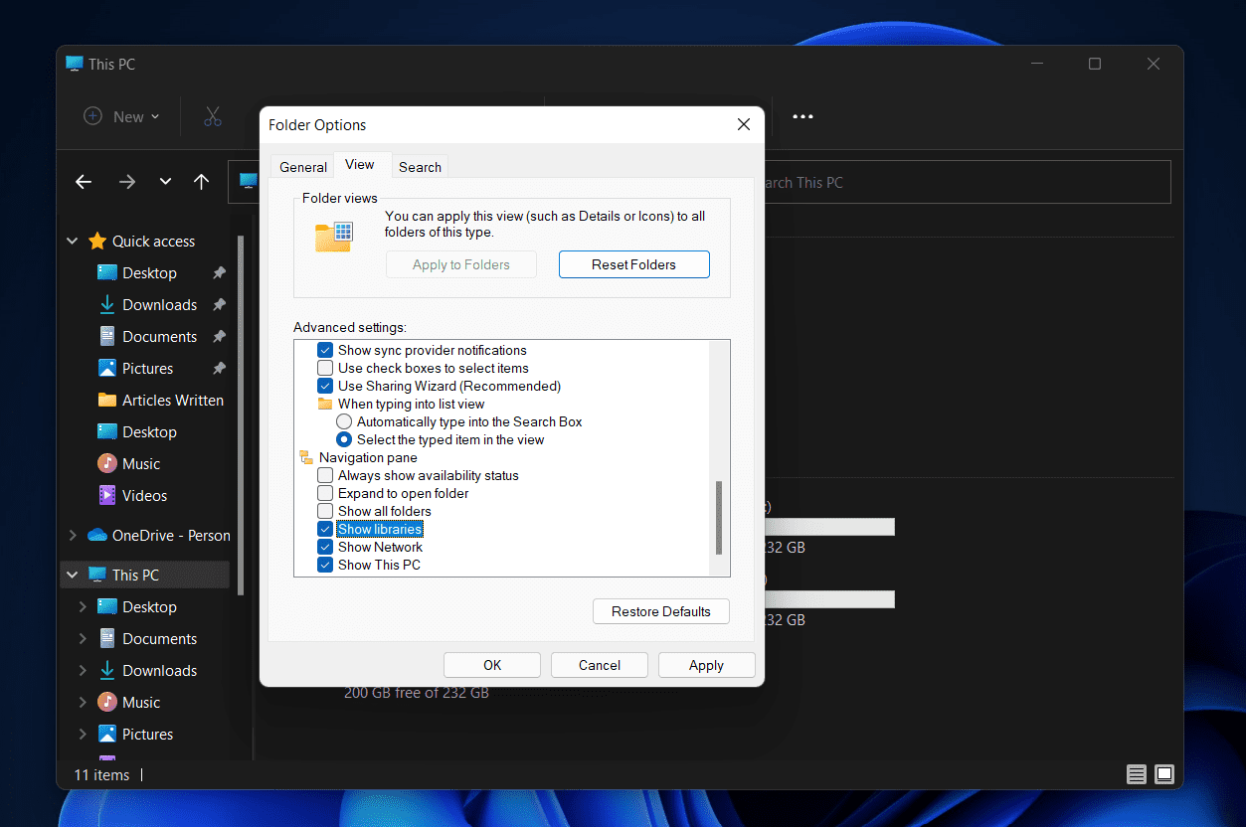This screenshot has height=827, width=1246.
Task: Select the Music folder in Quick access
Action: 140,464
